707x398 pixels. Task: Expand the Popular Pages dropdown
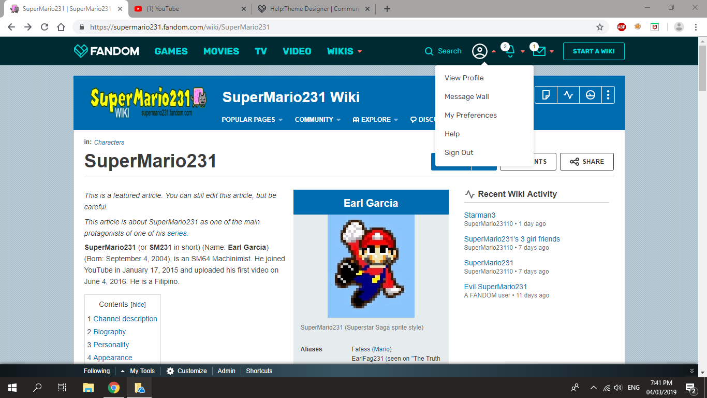[252, 120]
